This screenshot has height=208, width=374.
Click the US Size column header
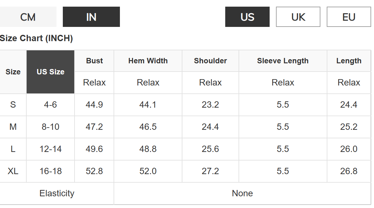[x=50, y=72]
